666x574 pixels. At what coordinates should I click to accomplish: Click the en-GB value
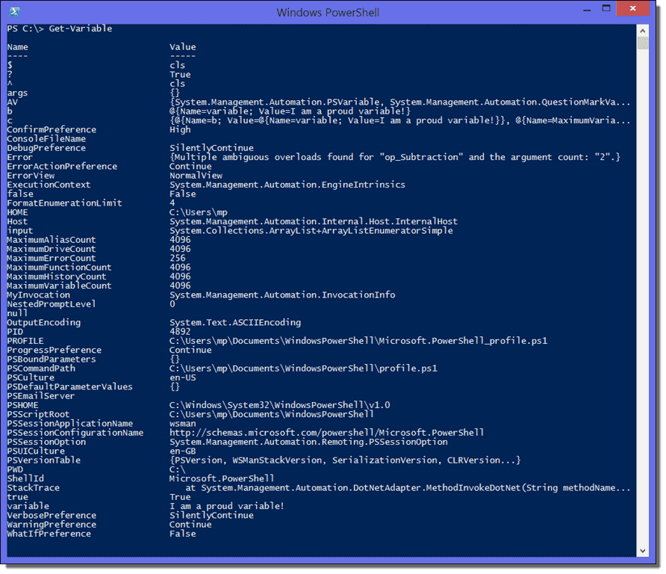pyautogui.click(x=183, y=451)
